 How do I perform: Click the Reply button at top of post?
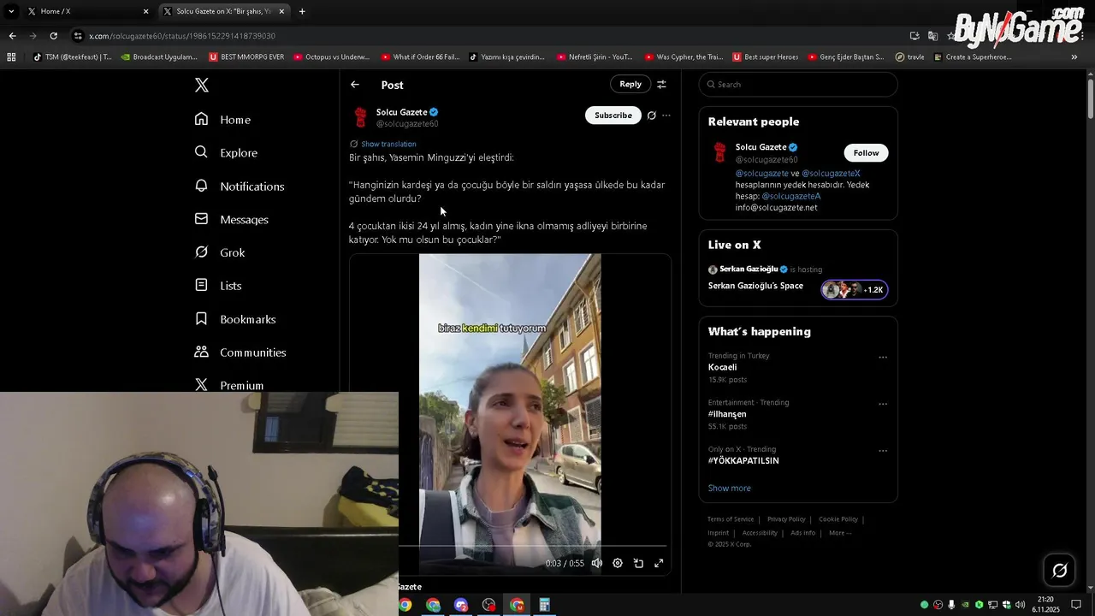click(x=630, y=84)
